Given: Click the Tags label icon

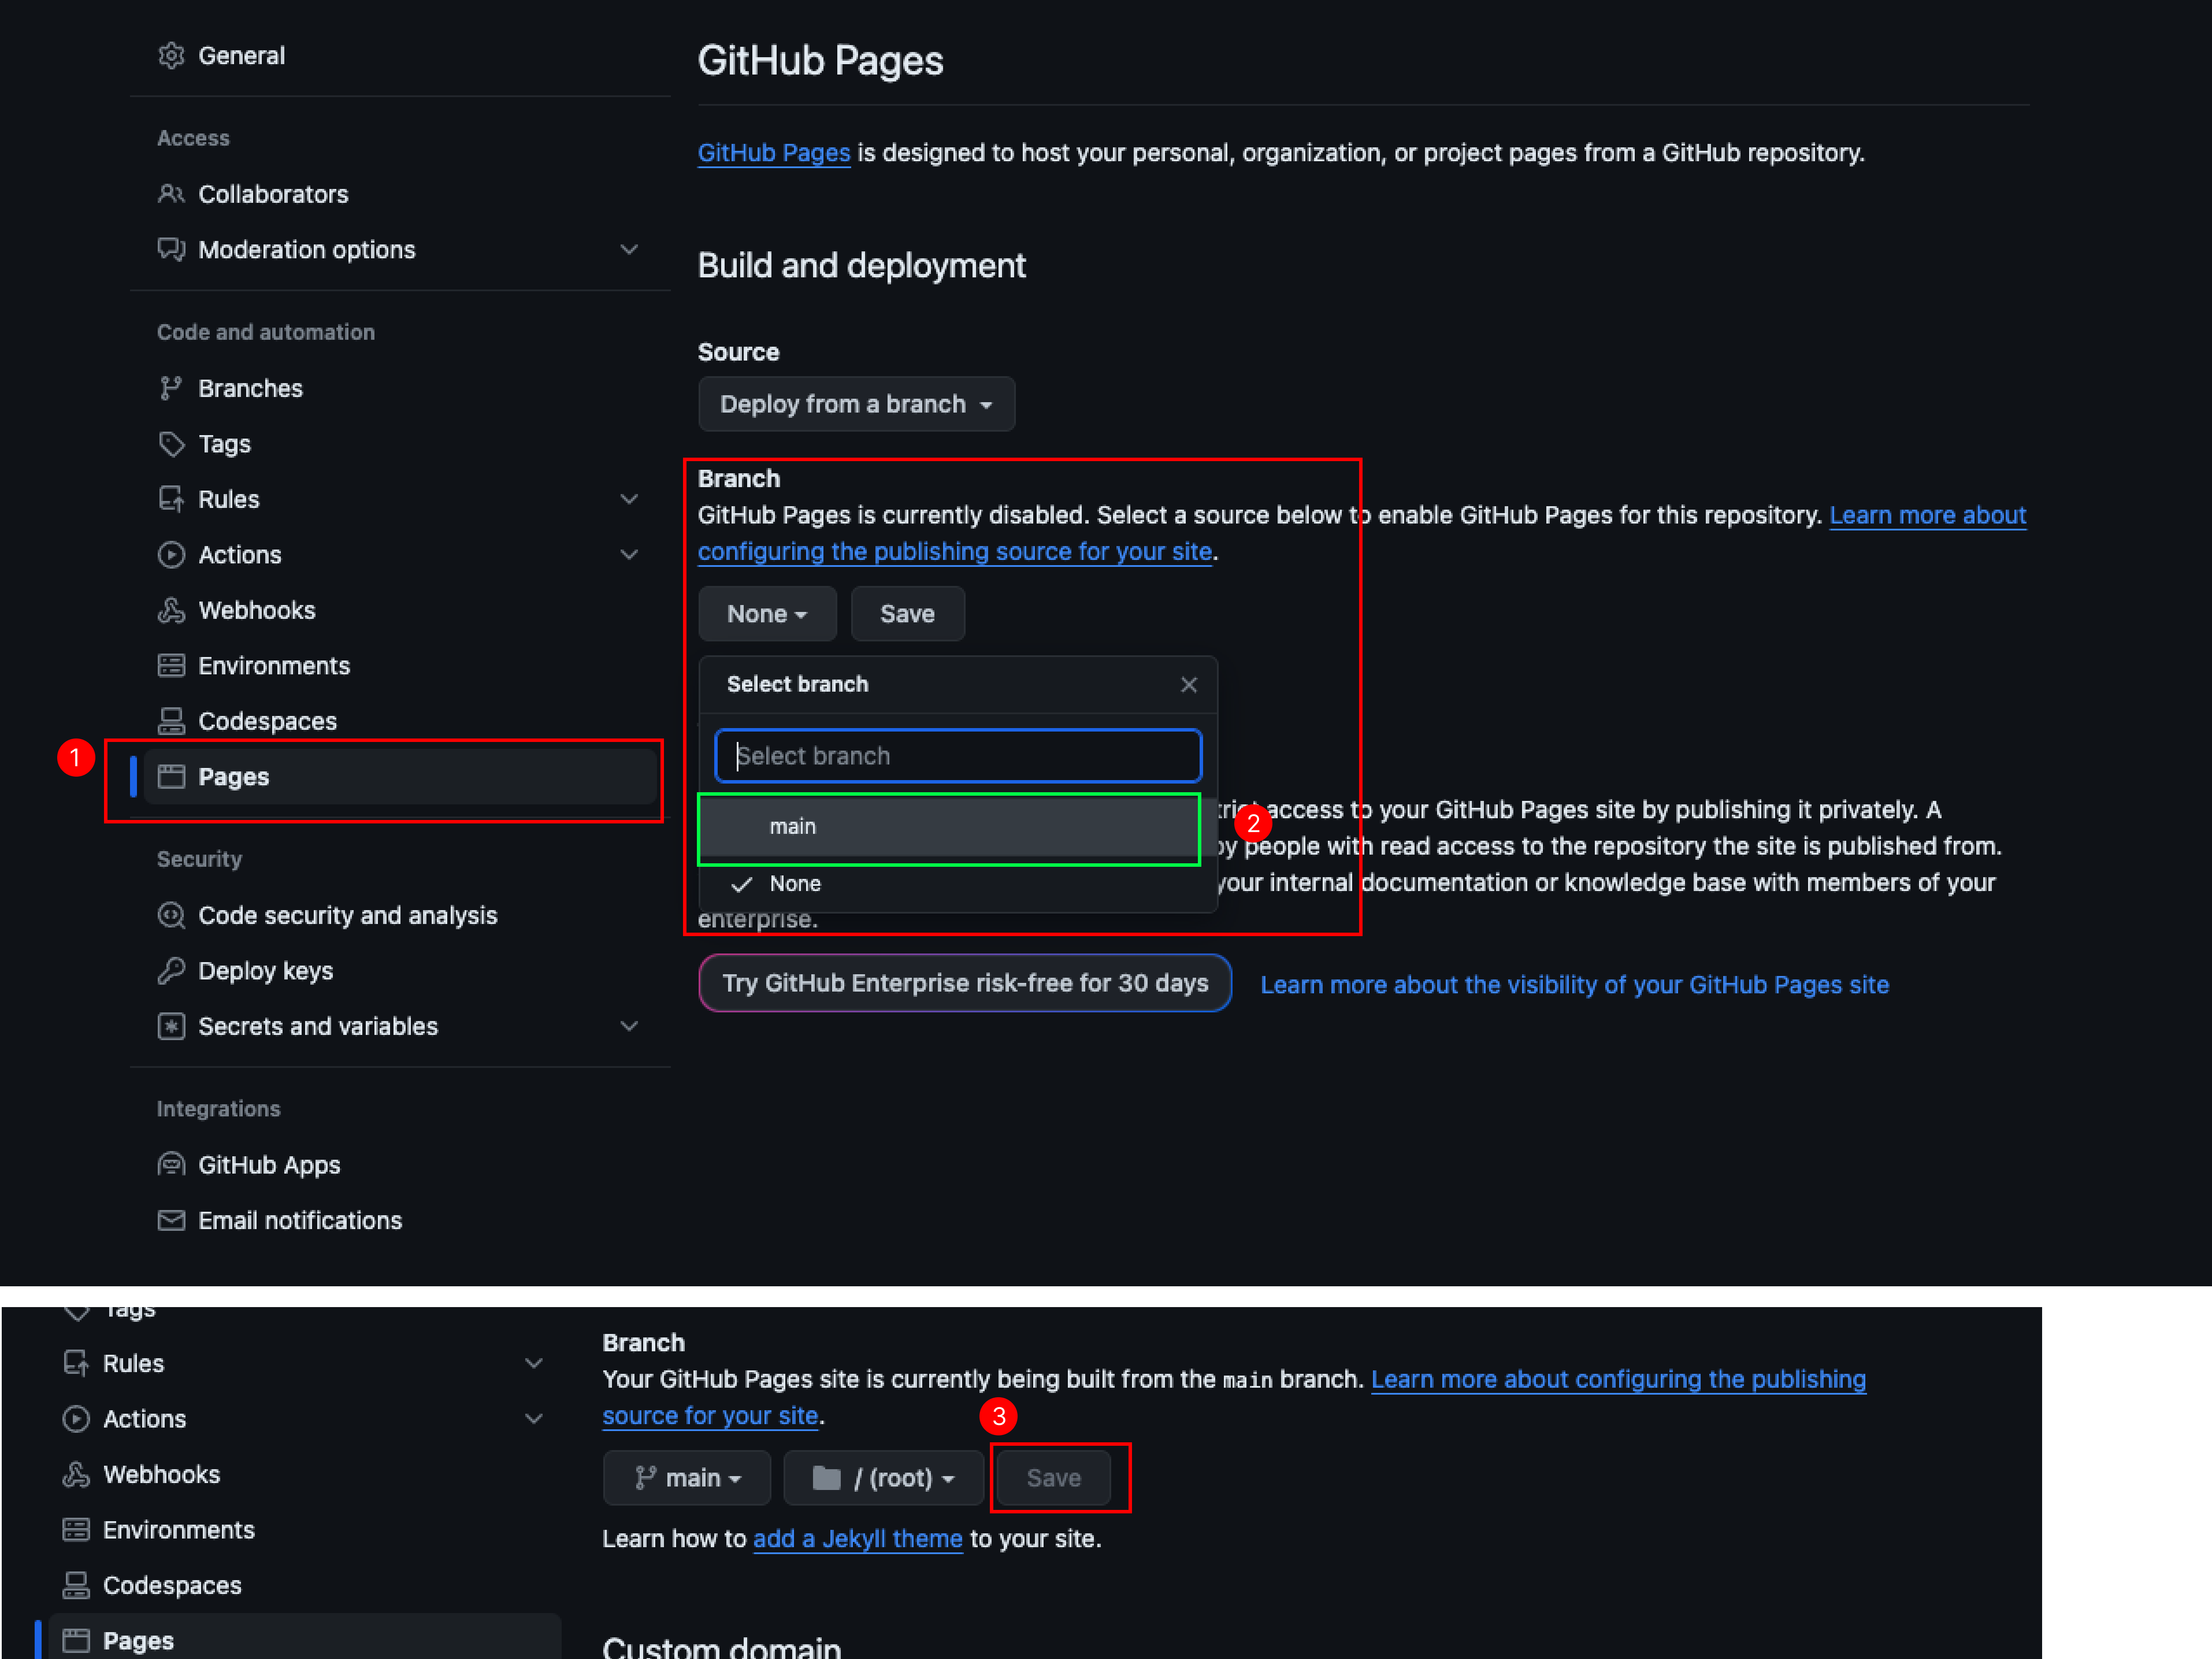Looking at the screenshot, I should pyautogui.click(x=171, y=444).
